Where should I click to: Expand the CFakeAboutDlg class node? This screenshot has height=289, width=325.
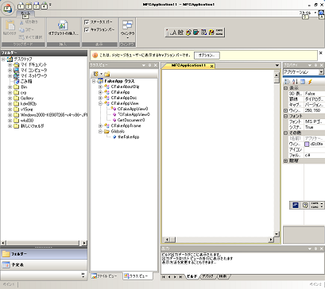point(100,87)
